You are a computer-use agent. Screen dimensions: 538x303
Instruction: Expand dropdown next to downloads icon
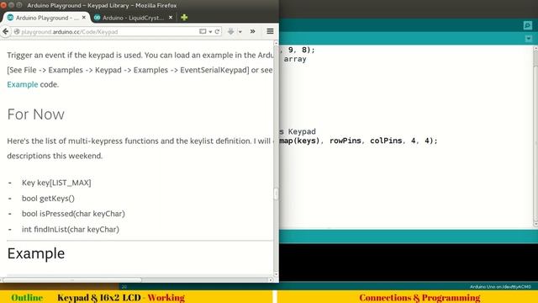(x=240, y=32)
